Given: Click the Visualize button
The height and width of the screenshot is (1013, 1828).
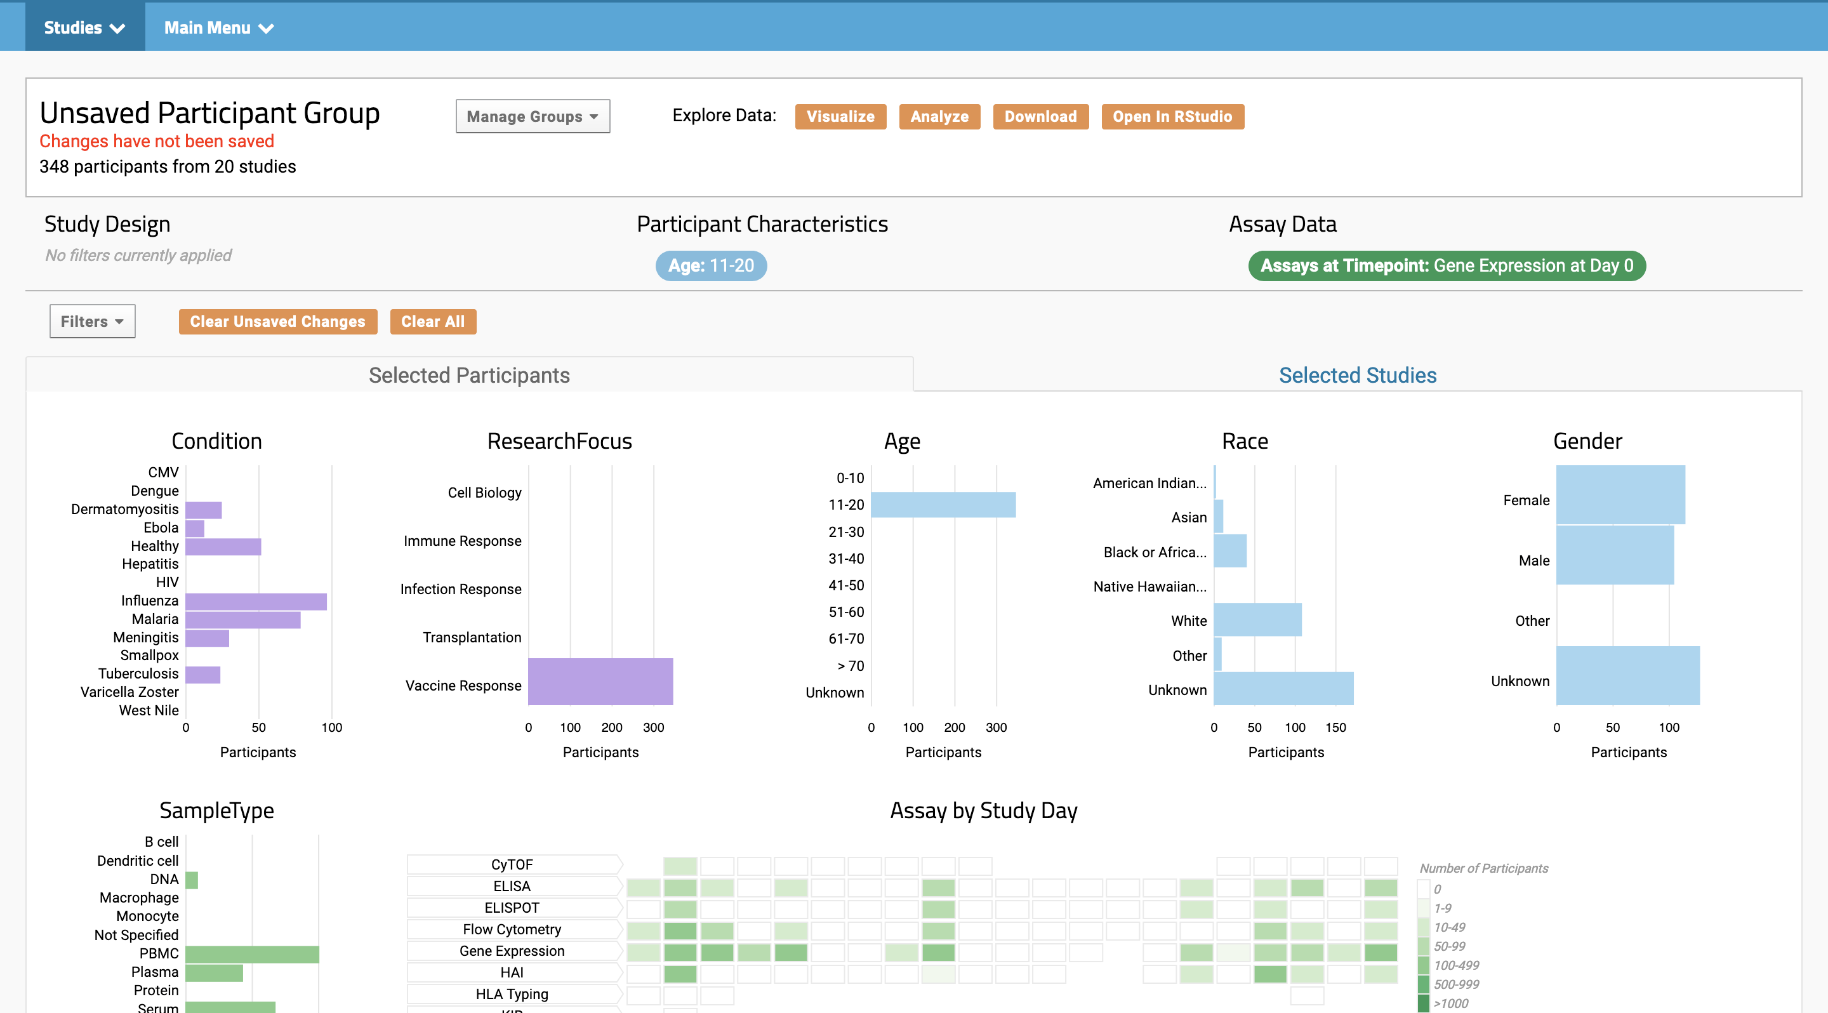Looking at the screenshot, I should tap(840, 116).
